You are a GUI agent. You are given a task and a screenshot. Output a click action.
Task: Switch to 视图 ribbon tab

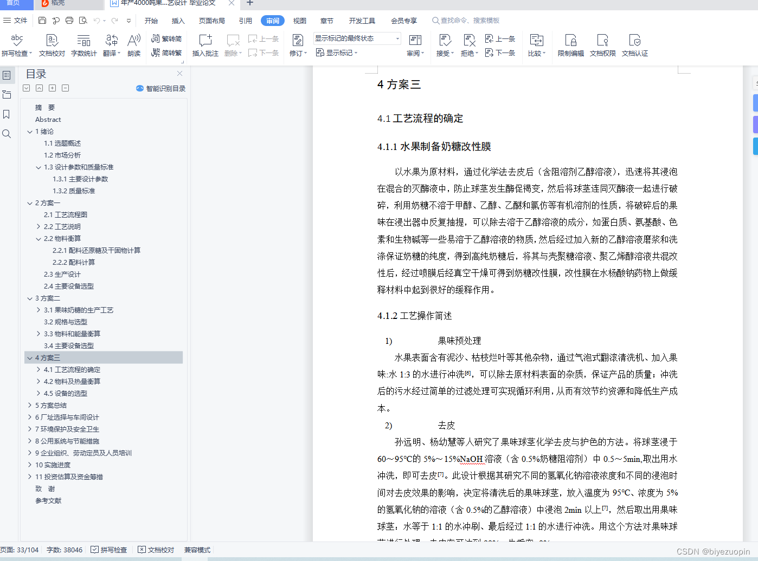[x=300, y=21]
